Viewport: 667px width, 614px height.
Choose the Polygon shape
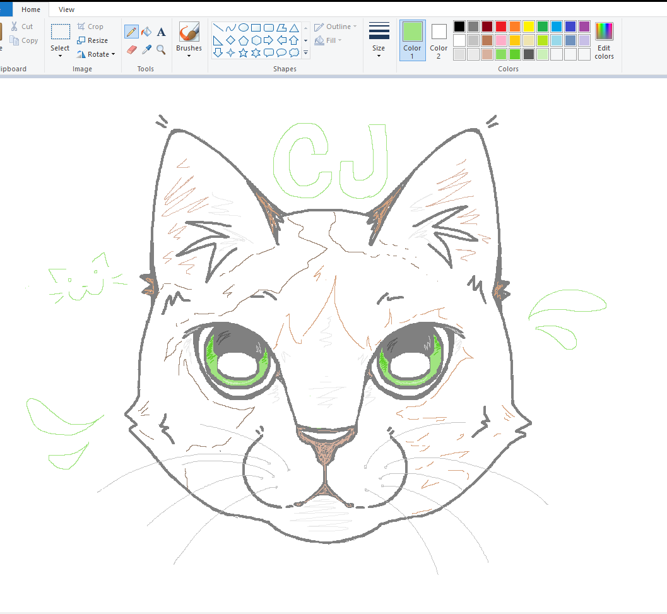[x=281, y=28]
